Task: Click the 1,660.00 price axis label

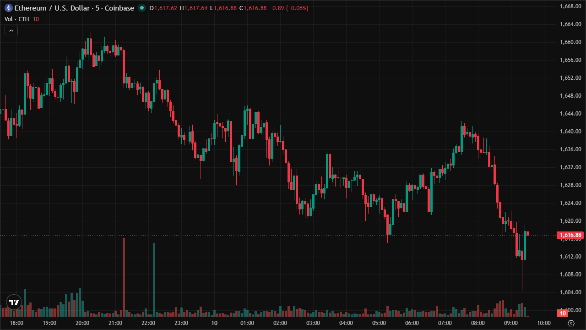Action: pos(570,42)
